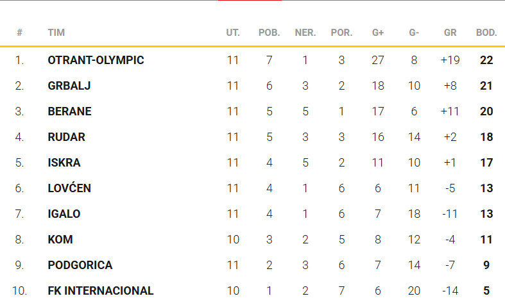Select FK Internacional in the table

(x=100, y=291)
